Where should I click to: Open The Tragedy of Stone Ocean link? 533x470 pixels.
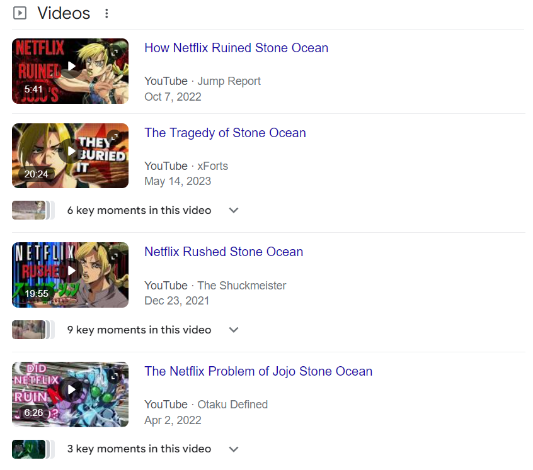tap(225, 133)
